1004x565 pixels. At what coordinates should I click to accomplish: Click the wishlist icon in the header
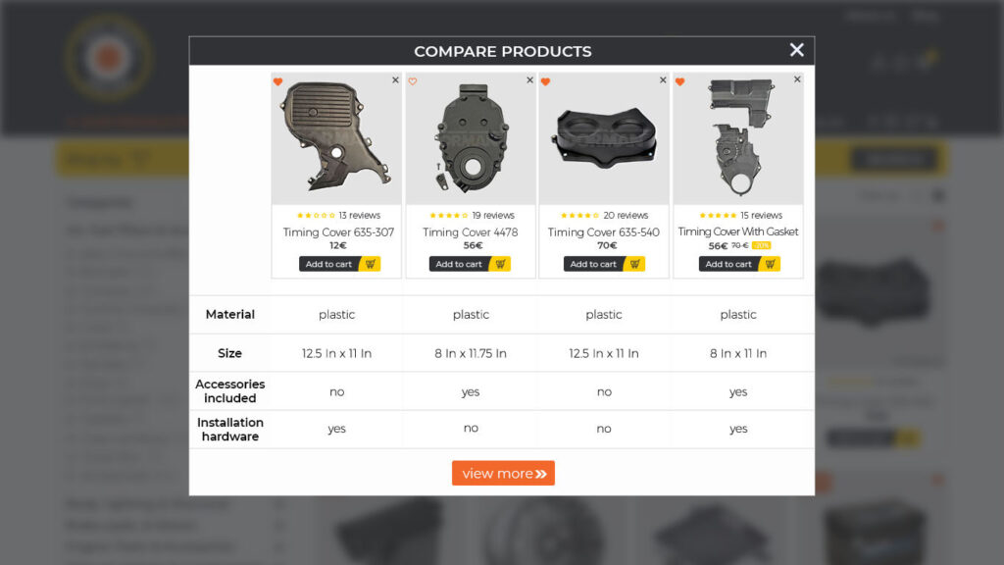point(901,62)
